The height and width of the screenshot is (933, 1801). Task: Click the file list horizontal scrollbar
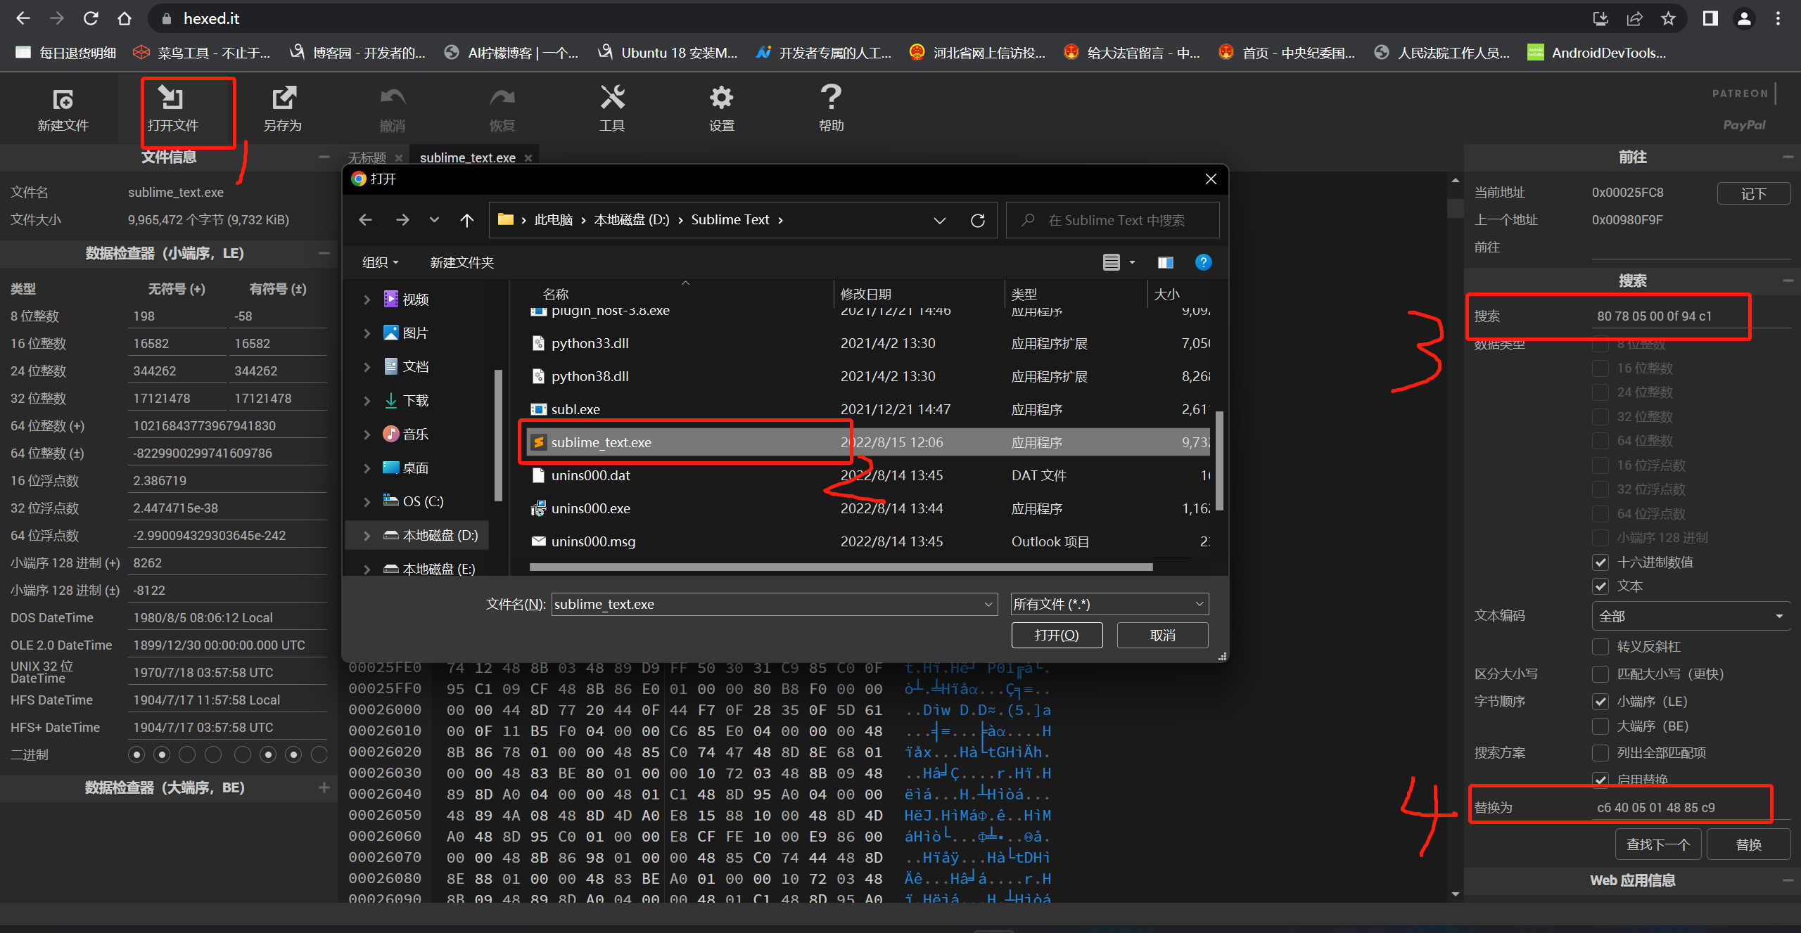(840, 567)
